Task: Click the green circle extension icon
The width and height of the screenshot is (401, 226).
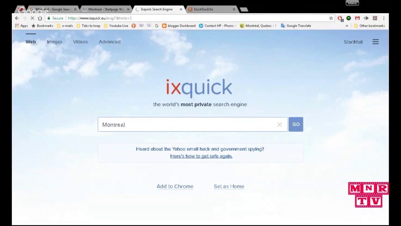Action: pos(348,18)
